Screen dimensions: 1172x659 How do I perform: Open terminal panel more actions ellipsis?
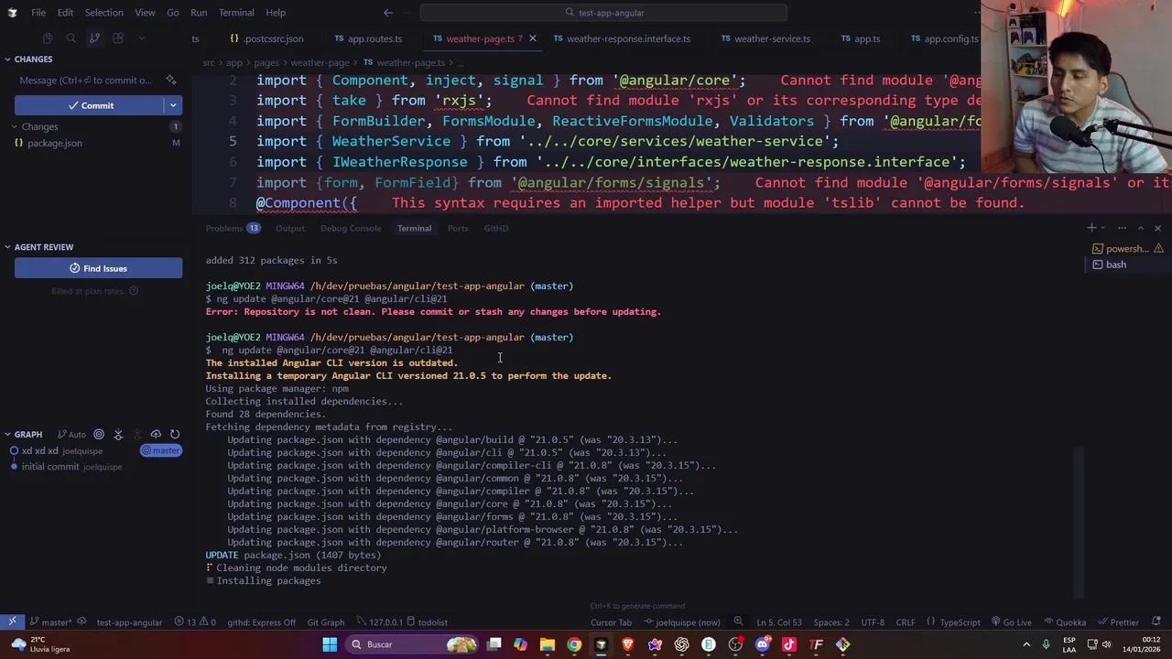tap(1123, 228)
